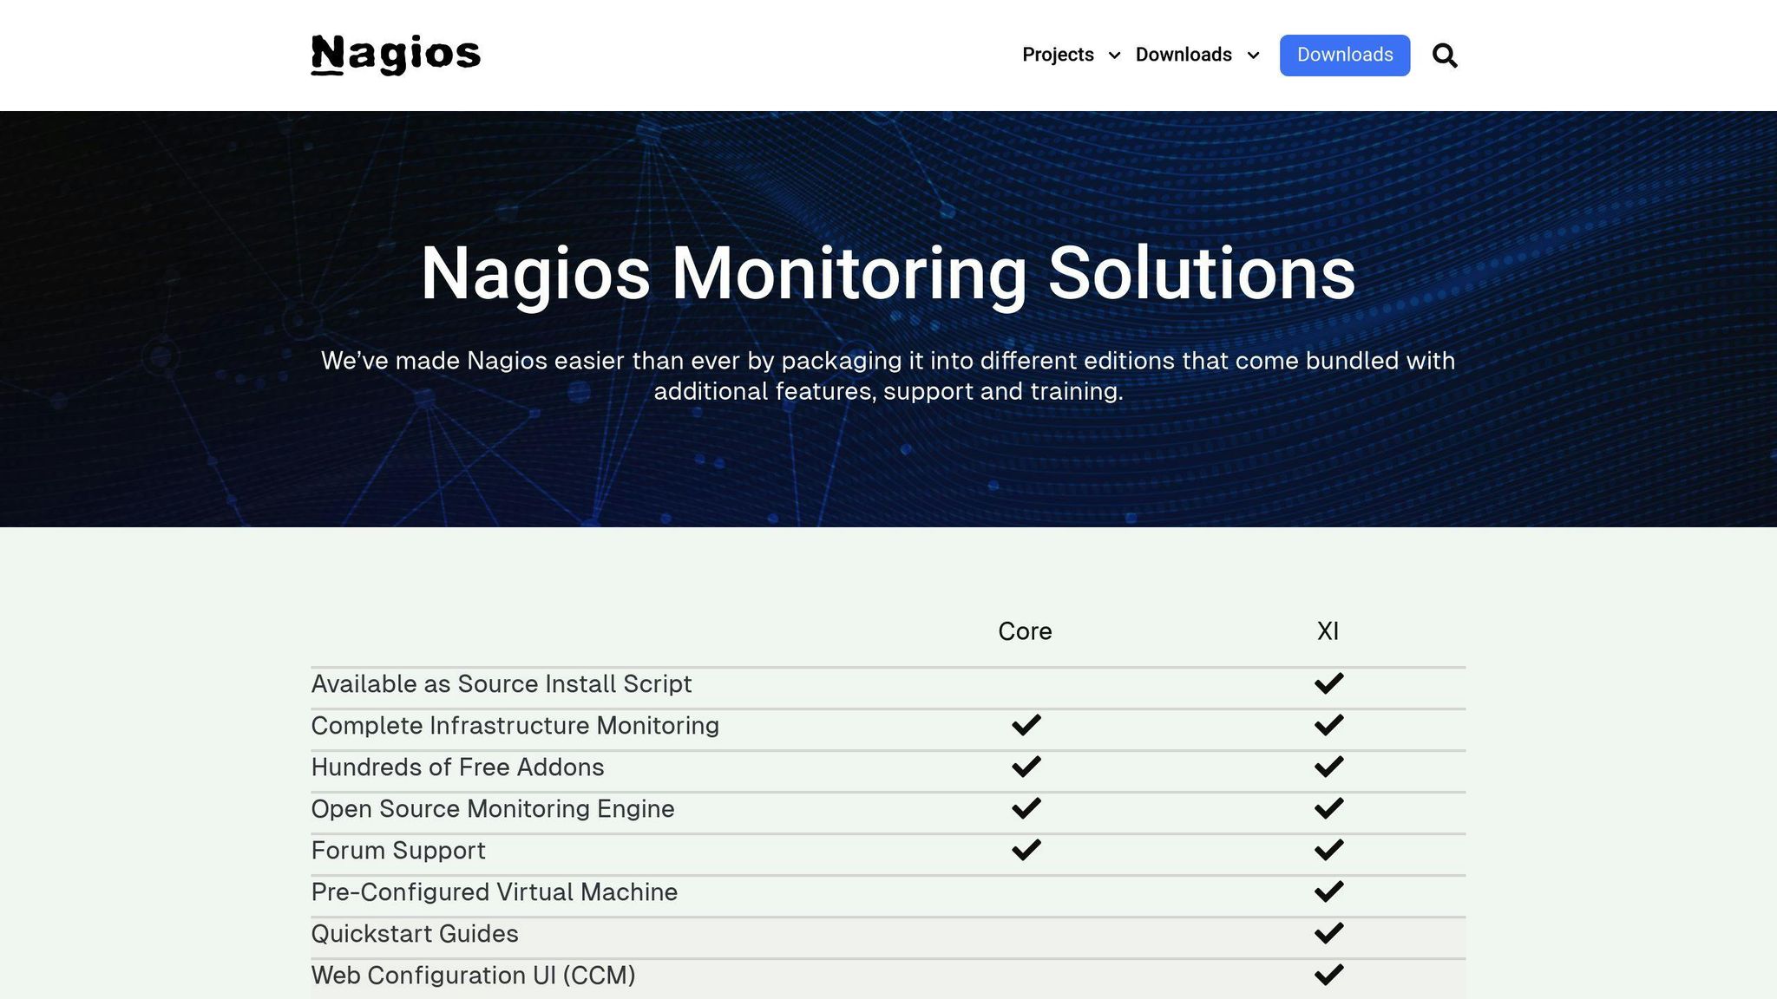Click Core checkmark in Forum Support row
This screenshot has width=1777, height=999.
point(1026,850)
